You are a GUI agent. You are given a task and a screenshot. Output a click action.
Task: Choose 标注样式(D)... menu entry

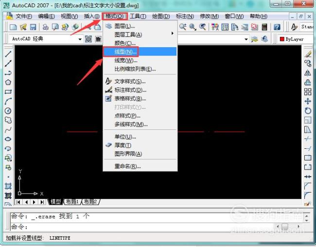pyautogui.click(x=140, y=90)
